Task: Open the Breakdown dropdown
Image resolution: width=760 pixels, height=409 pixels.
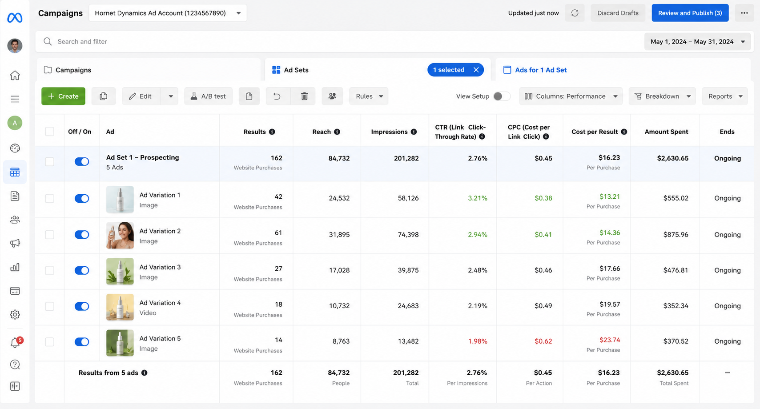Action: click(662, 96)
